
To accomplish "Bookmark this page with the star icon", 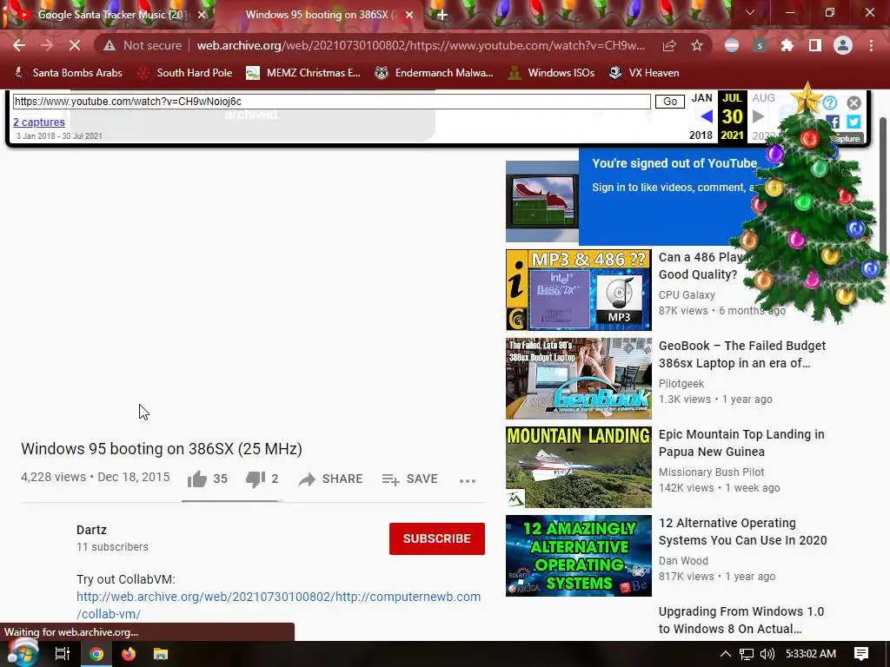I will point(697,45).
